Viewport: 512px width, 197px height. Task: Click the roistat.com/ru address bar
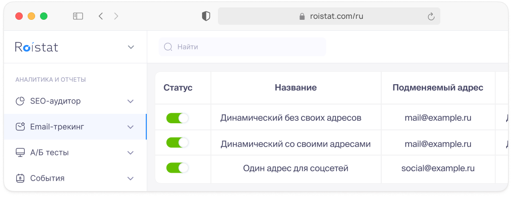[x=329, y=16]
